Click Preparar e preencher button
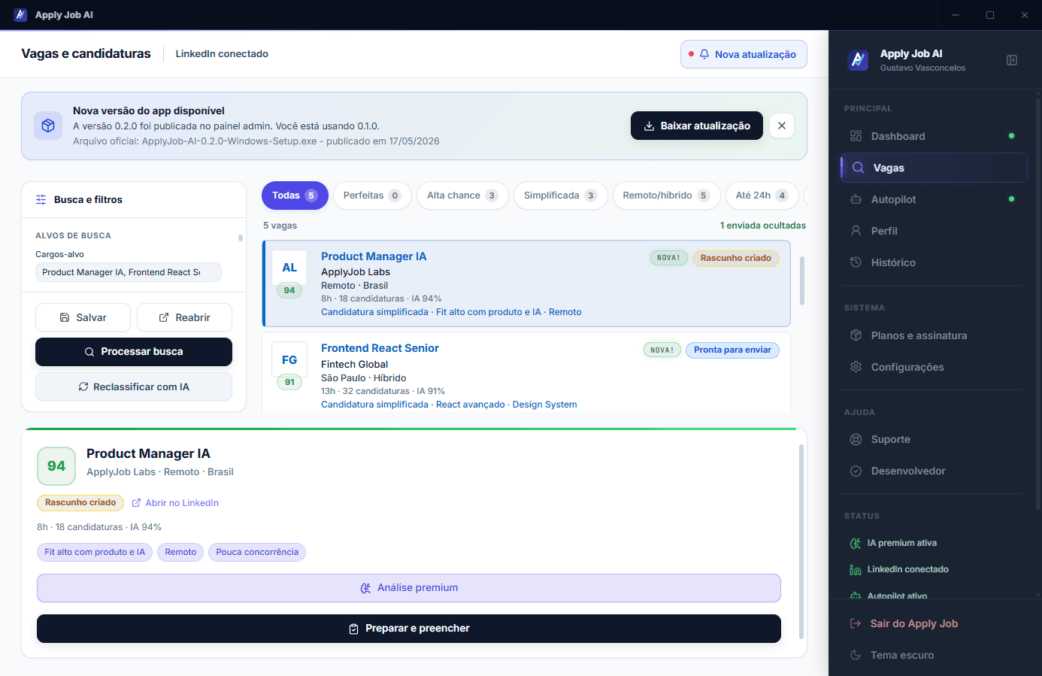 [x=409, y=629]
